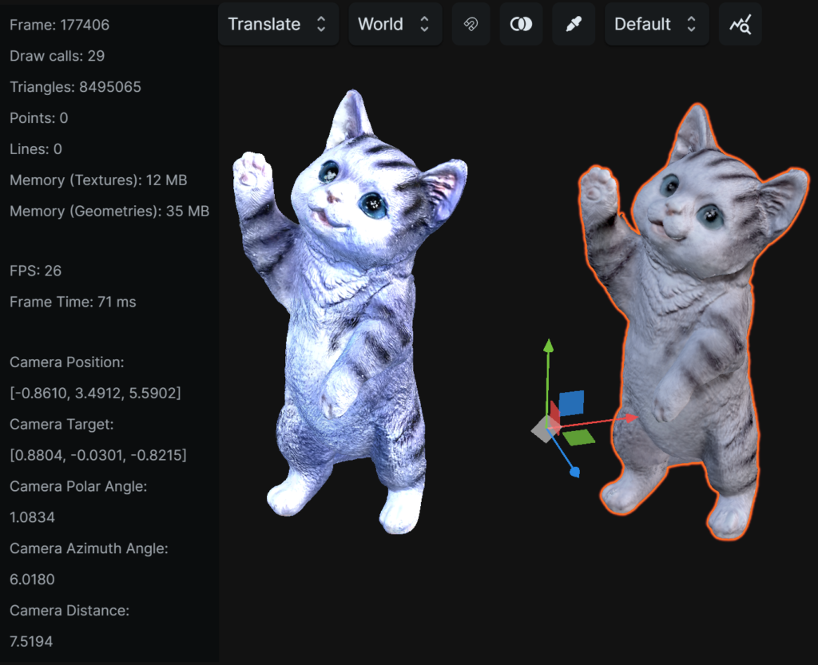Click the "Memory (Textures): 12 MB" line
The image size is (818, 665).
pyautogui.click(x=98, y=180)
